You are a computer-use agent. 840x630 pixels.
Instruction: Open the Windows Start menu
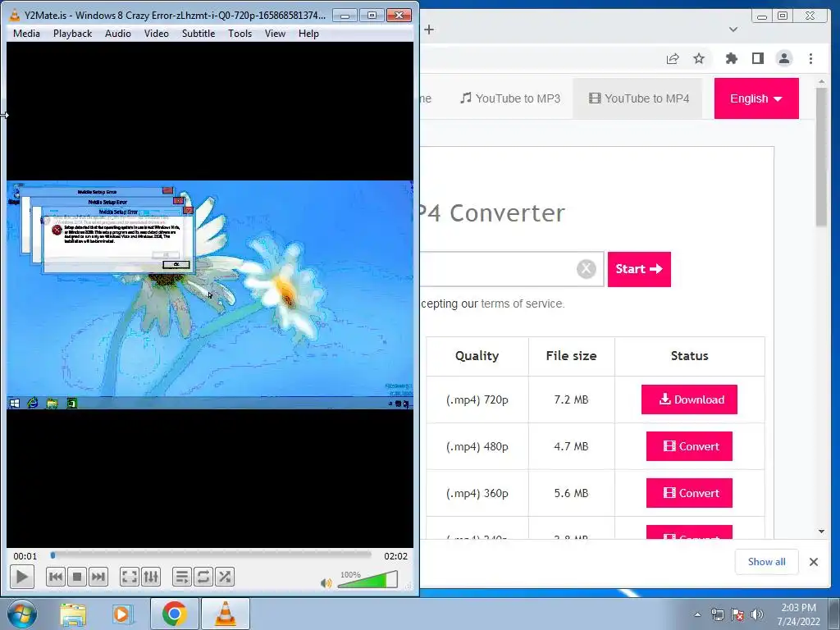tap(21, 614)
